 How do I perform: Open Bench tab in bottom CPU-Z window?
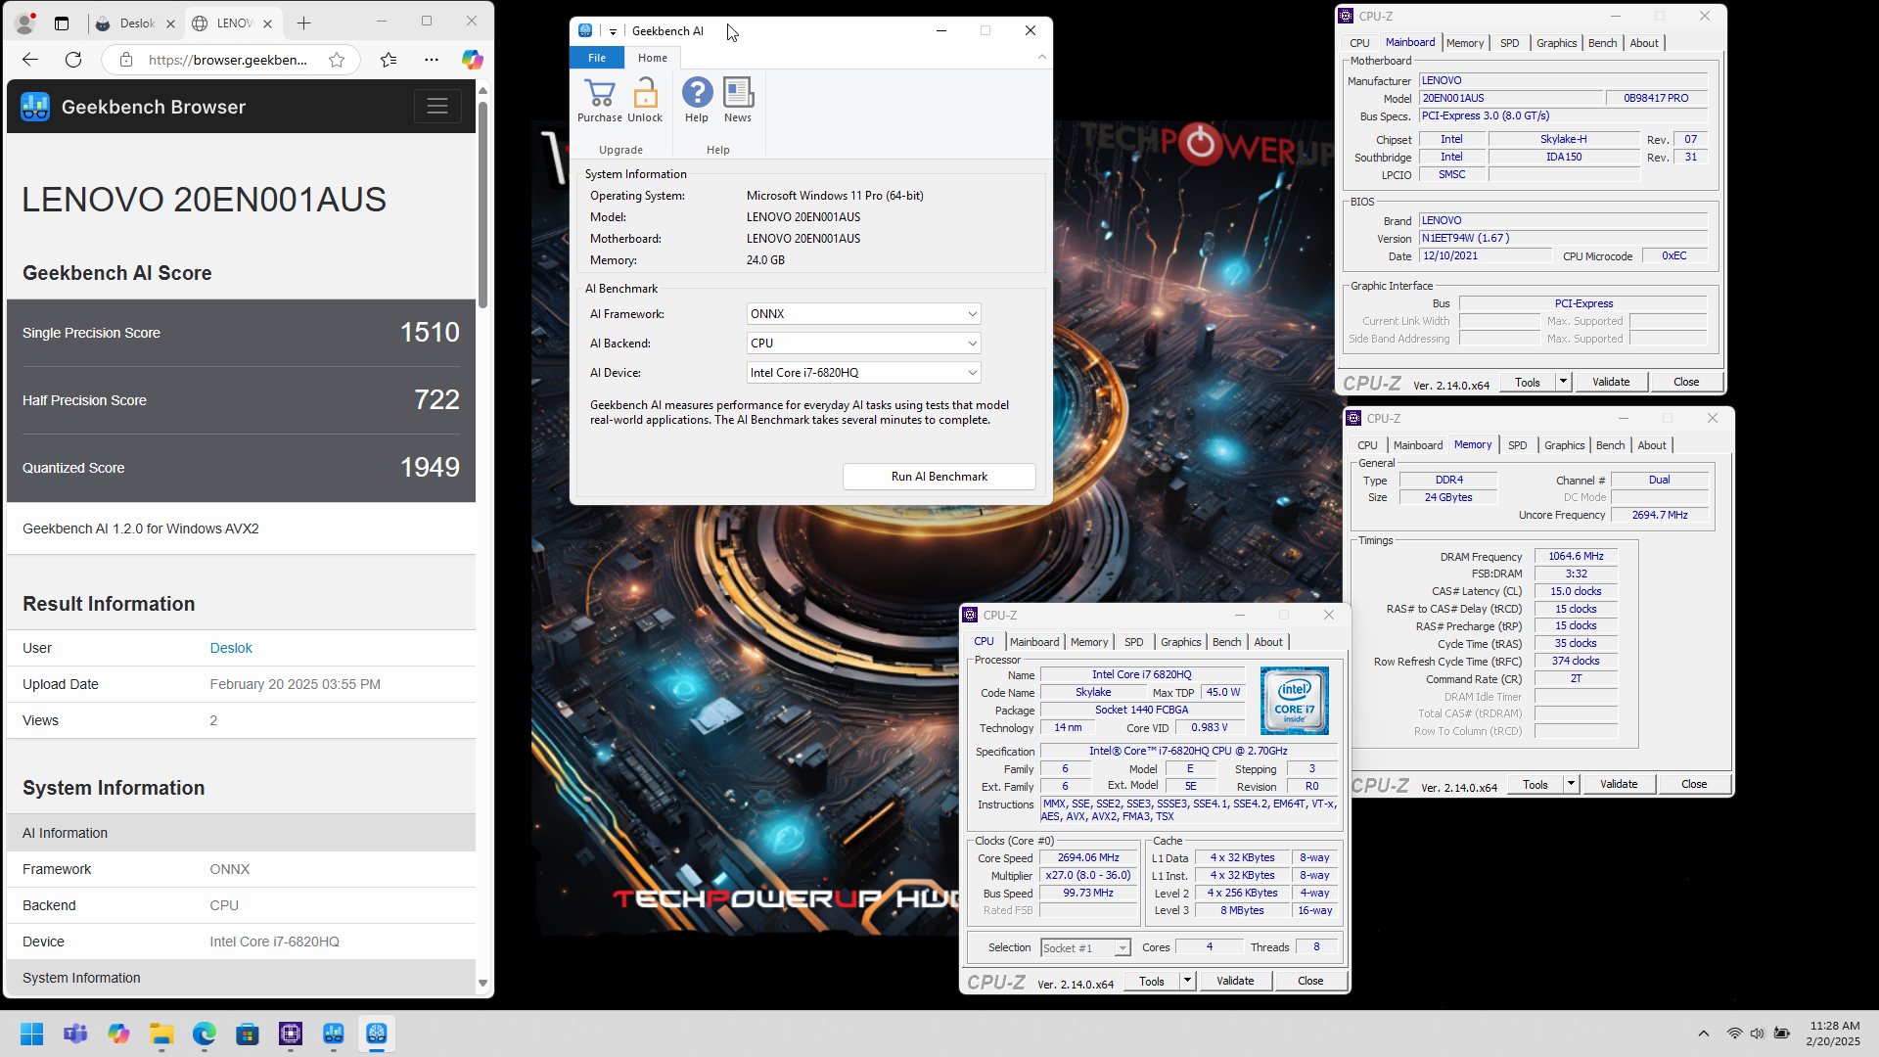[x=1226, y=642]
